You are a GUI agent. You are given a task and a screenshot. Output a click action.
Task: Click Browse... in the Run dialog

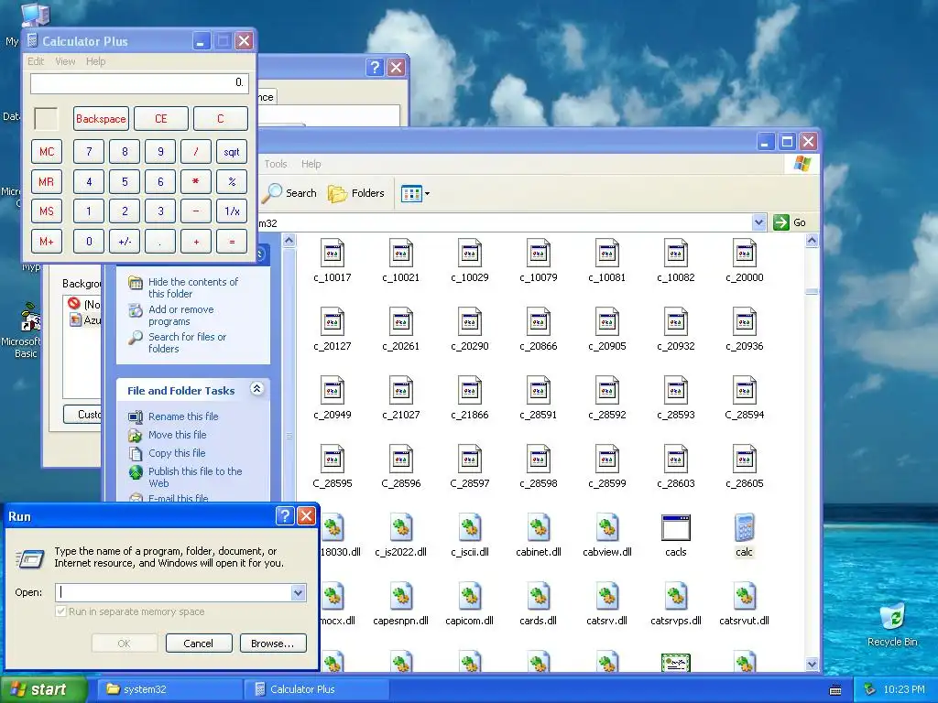coord(273,644)
